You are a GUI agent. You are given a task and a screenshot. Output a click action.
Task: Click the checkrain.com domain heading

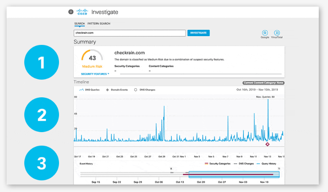[129, 53]
